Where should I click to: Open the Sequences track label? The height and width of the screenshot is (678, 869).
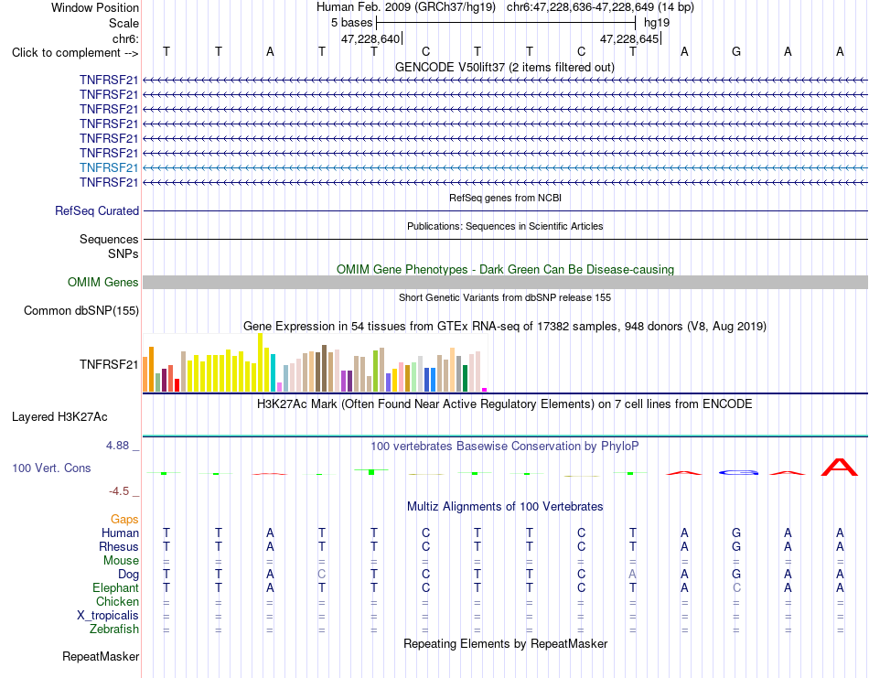click(109, 239)
